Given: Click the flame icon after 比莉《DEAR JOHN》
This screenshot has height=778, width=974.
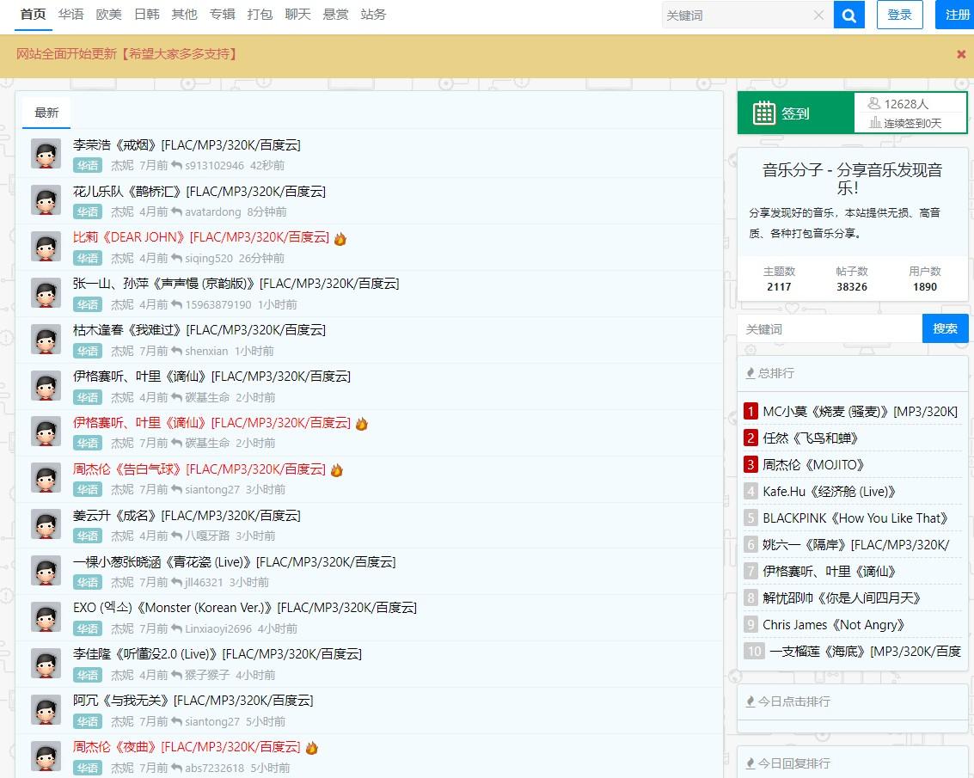Looking at the screenshot, I should tap(340, 239).
